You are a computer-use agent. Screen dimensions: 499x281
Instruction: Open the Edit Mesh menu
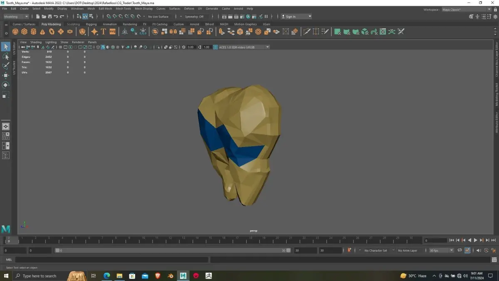pyautogui.click(x=105, y=8)
